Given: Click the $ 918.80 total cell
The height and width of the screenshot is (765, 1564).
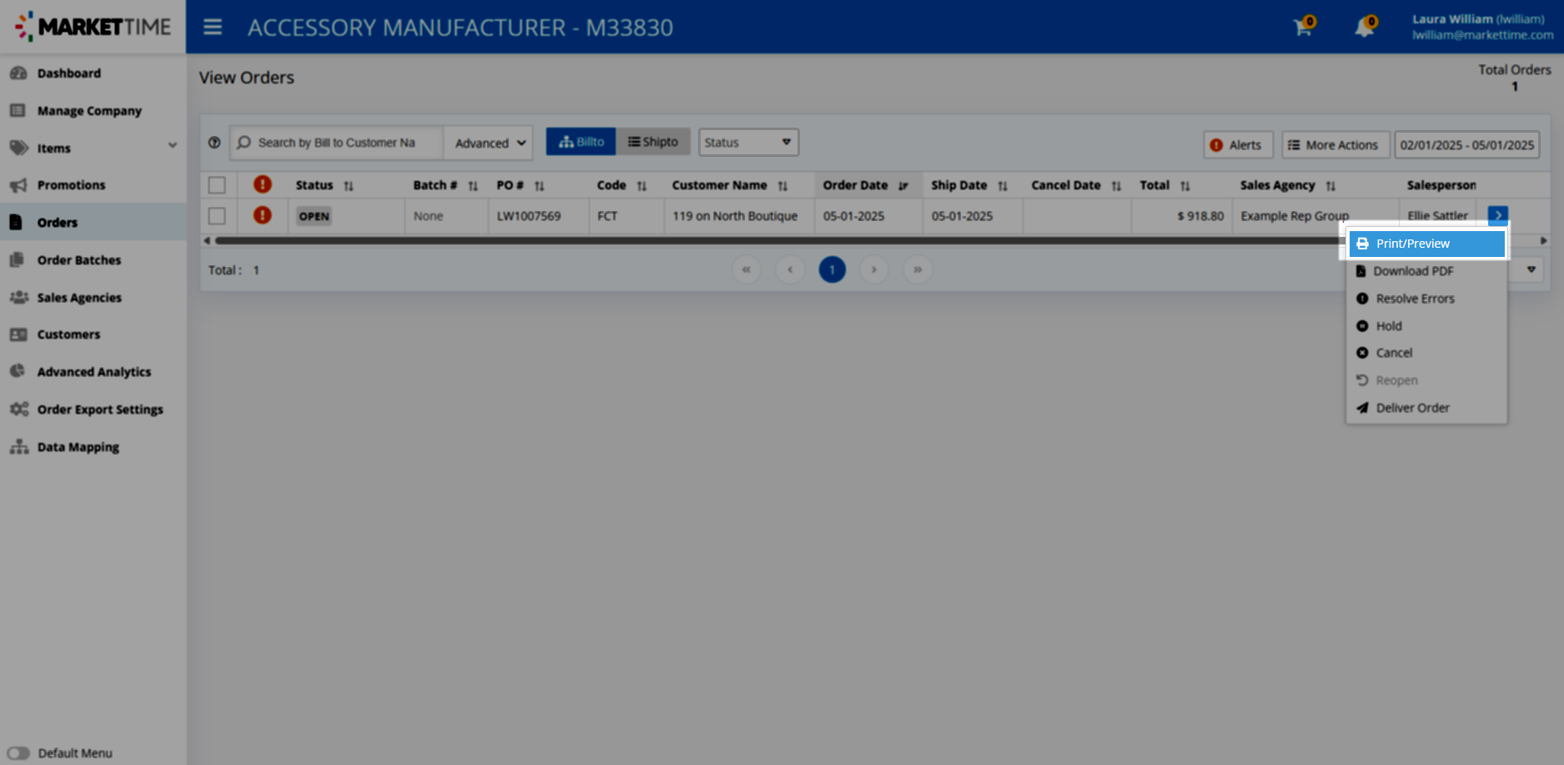Looking at the screenshot, I should [1200, 216].
